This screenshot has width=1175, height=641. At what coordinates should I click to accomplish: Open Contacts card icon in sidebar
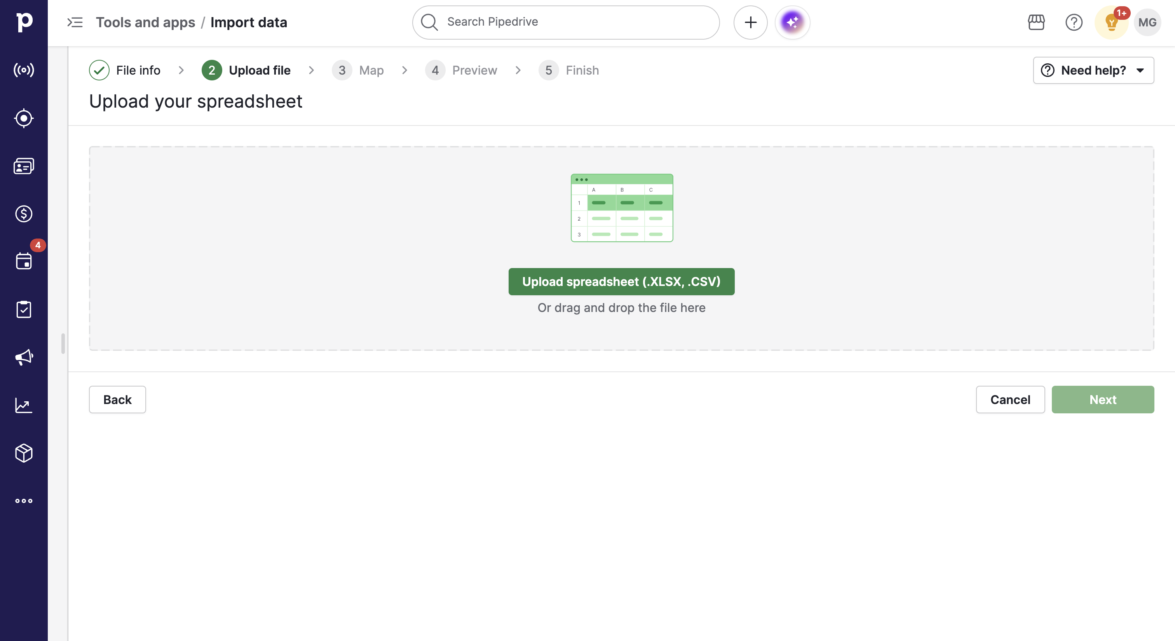[24, 166]
